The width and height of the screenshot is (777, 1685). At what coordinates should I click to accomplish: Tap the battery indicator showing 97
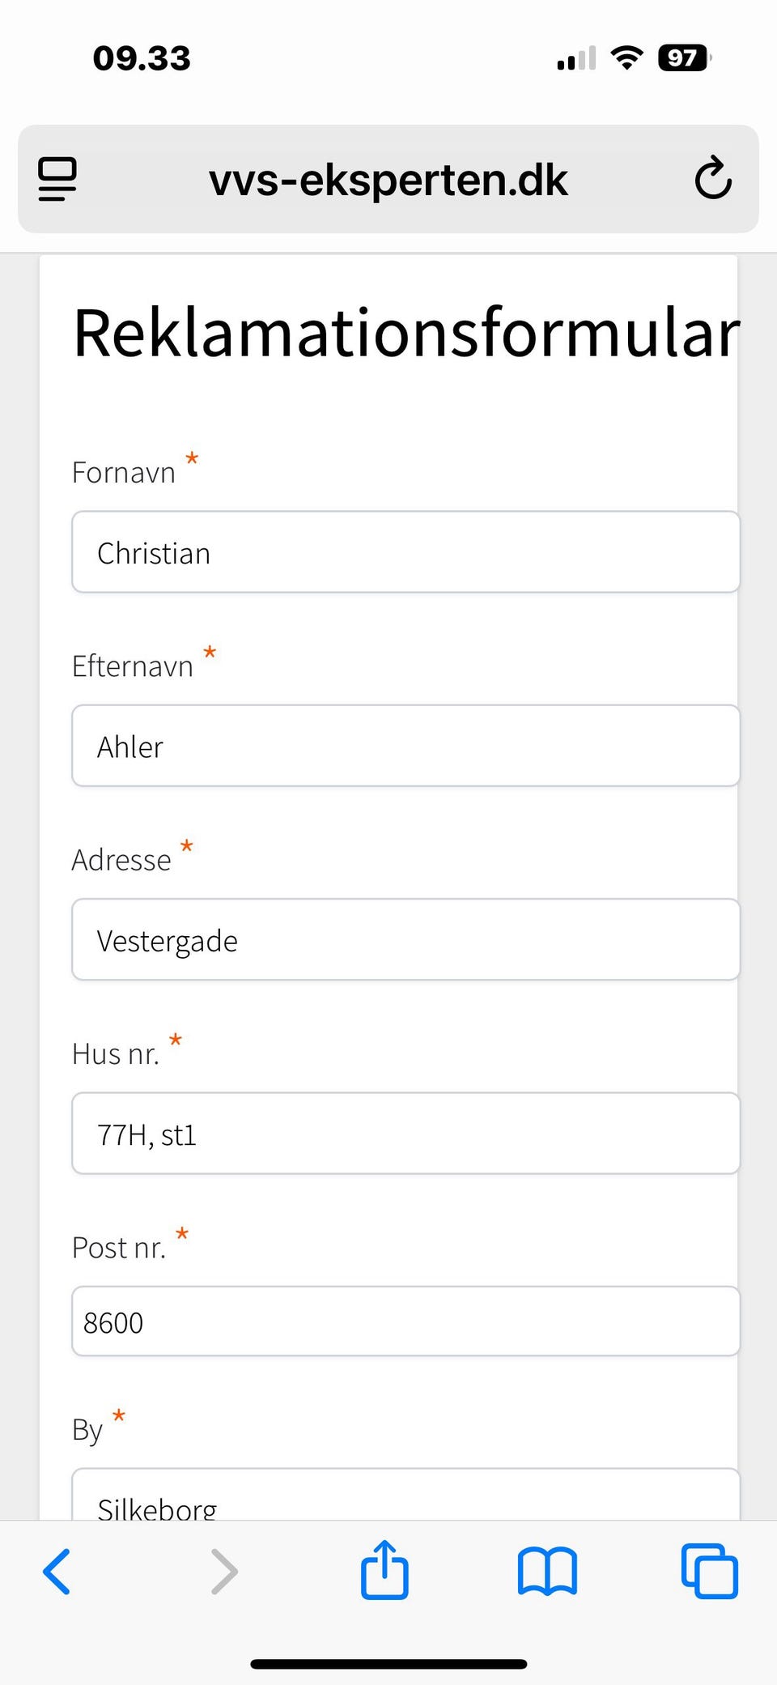[684, 57]
